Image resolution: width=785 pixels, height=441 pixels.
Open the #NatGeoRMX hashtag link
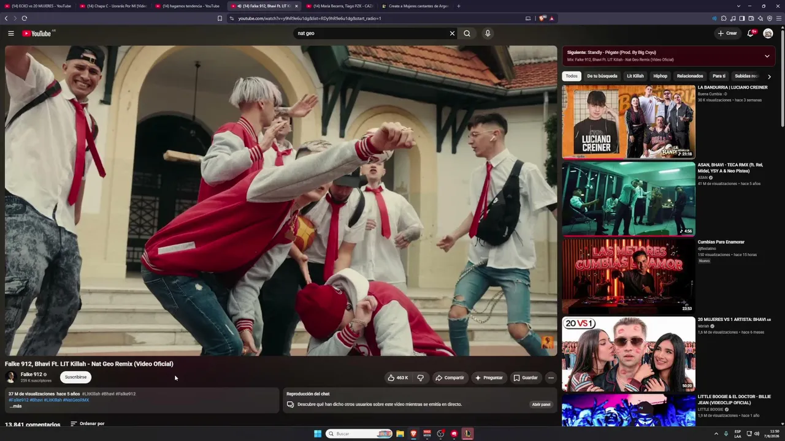pos(76,400)
